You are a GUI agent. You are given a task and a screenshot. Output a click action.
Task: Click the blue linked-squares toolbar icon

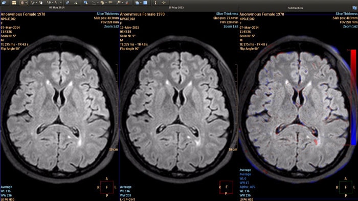[x=68, y=3]
